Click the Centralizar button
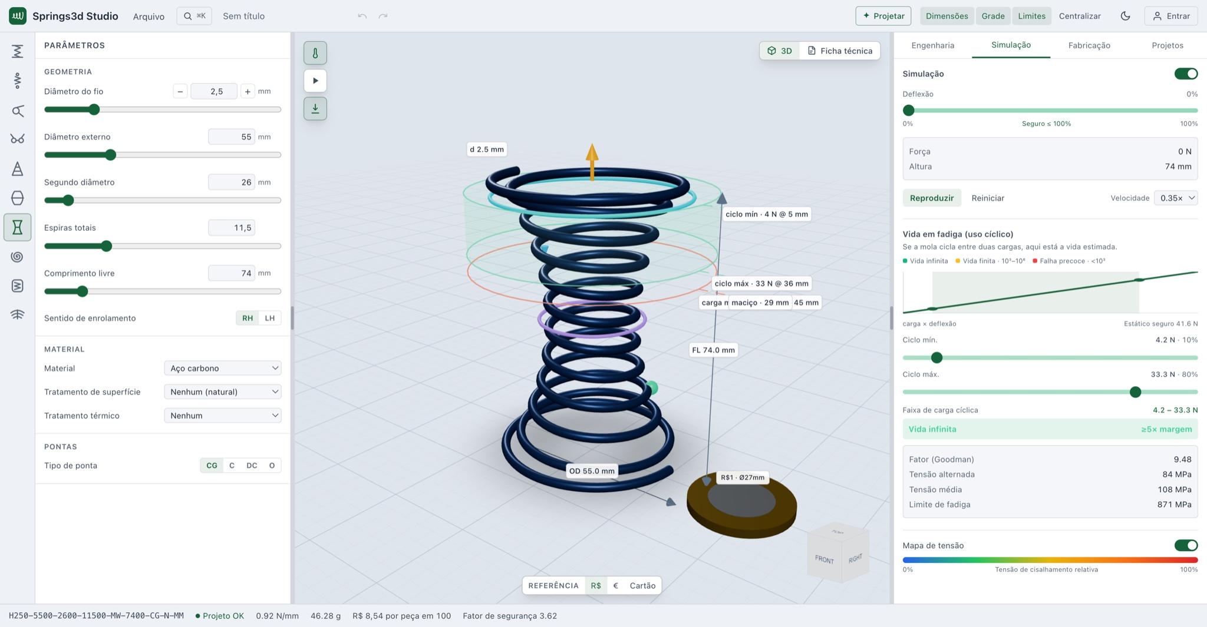The height and width of the screenshot is (627, 1207). pyautogui.click(x=1080, y=16)
